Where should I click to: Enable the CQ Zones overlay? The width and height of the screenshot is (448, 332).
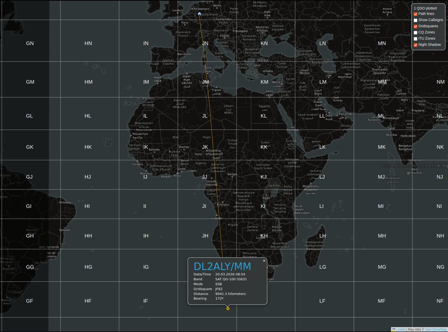pos(416,32)
